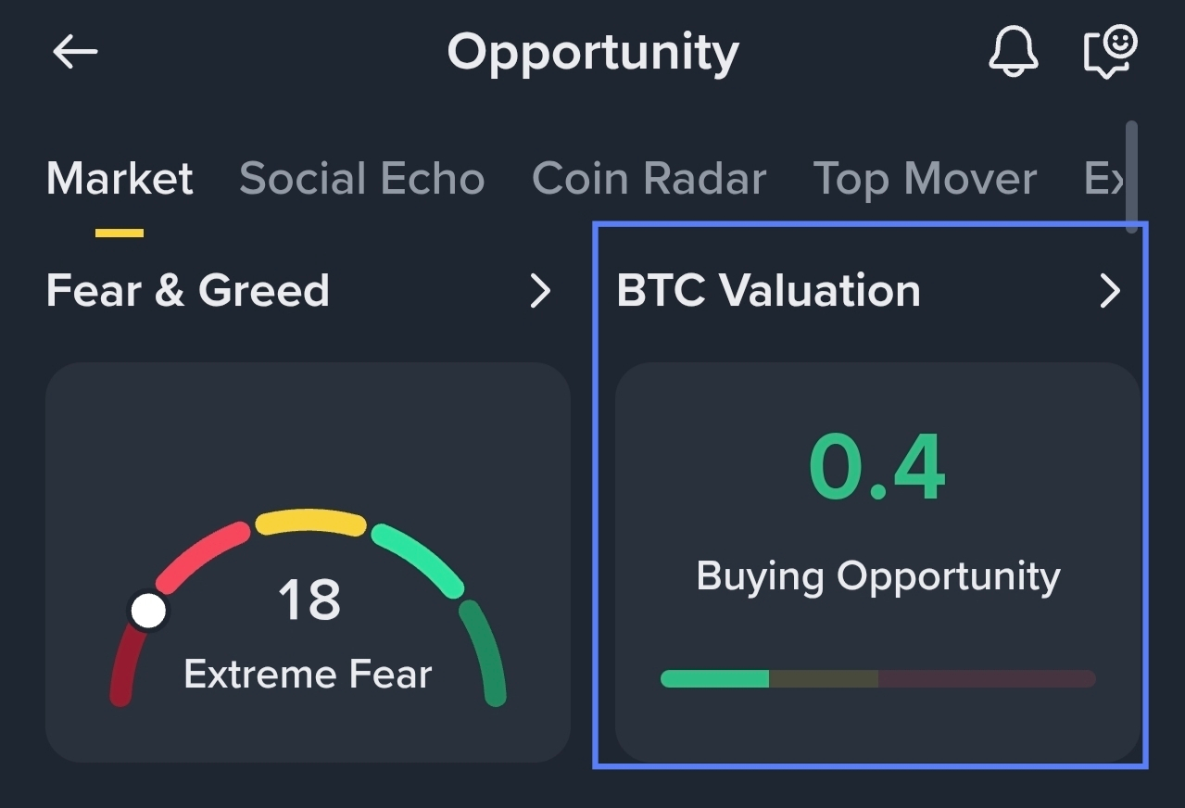Click the white gauge indicator dot
Viewport: 1185px width, 808px height.
pos(148,612)
